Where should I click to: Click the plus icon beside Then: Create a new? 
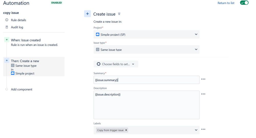coord(7,61)
